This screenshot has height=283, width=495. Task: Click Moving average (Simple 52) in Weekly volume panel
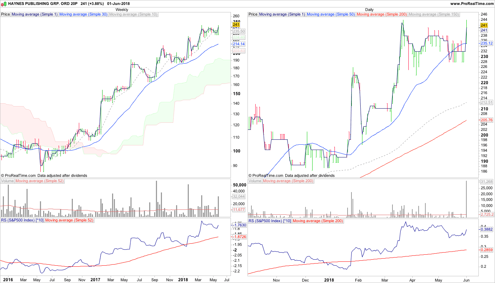tap(39, 181)
